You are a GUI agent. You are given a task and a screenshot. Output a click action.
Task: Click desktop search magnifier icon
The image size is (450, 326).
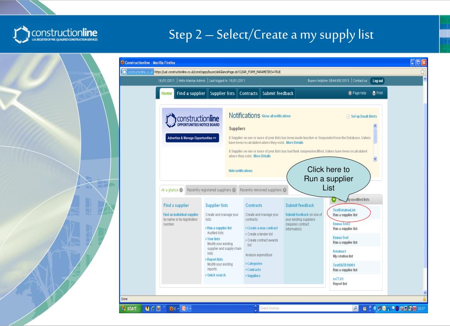[x=355, y=308]
